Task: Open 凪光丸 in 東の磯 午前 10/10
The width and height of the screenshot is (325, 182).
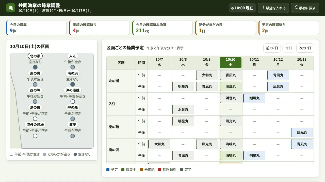Action: pyautogui.click(x=231, y=121)
